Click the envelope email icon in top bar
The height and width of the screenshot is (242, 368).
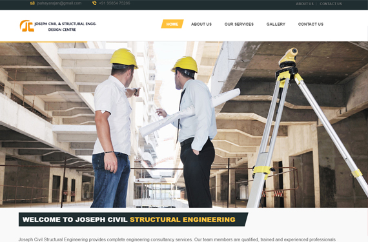(32, 3)
